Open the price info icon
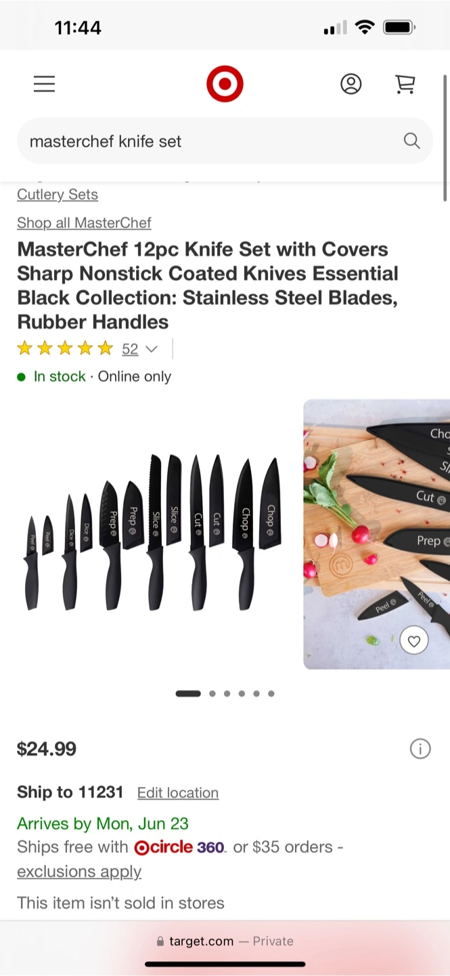The width and height of the screenshot is (450, 976). click(420, 749)
